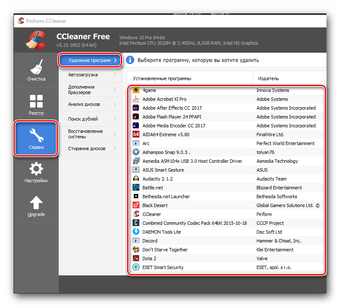The width and height of the screenshot is (340, 307).
Task: Click publisher Klei Entertainment
Action: [x=275, y=250]
